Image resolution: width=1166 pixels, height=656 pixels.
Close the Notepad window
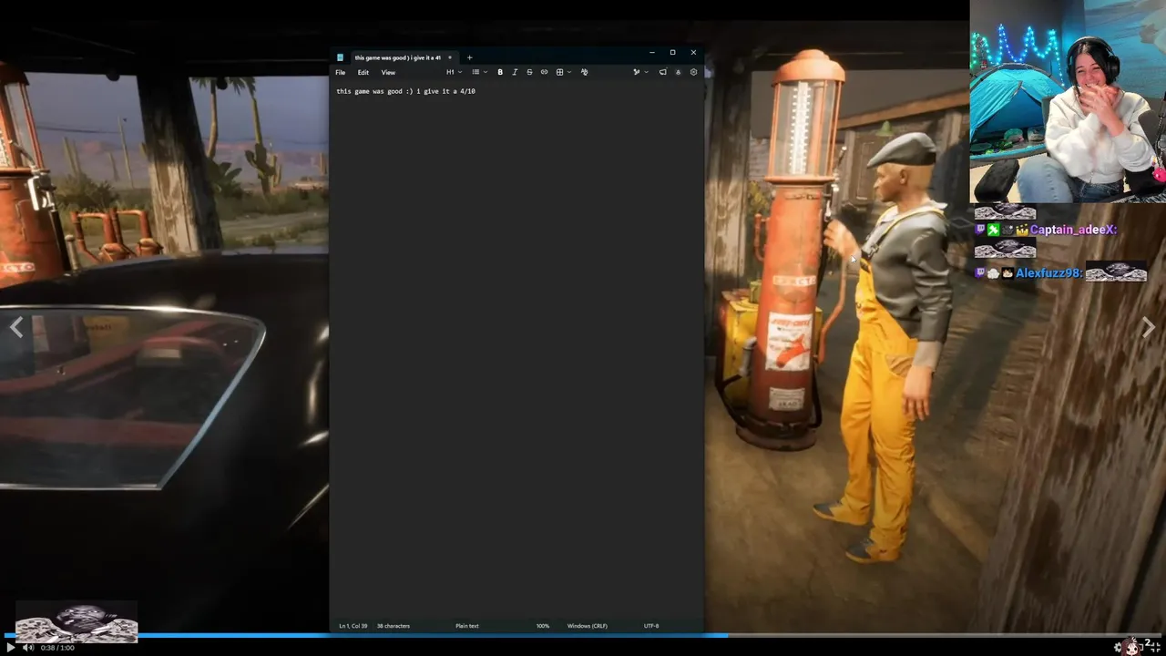[693, 53]
